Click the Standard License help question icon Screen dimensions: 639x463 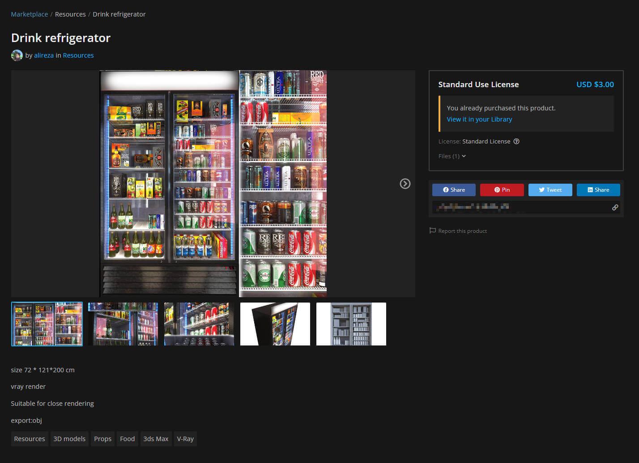click(x=516, y=141)
